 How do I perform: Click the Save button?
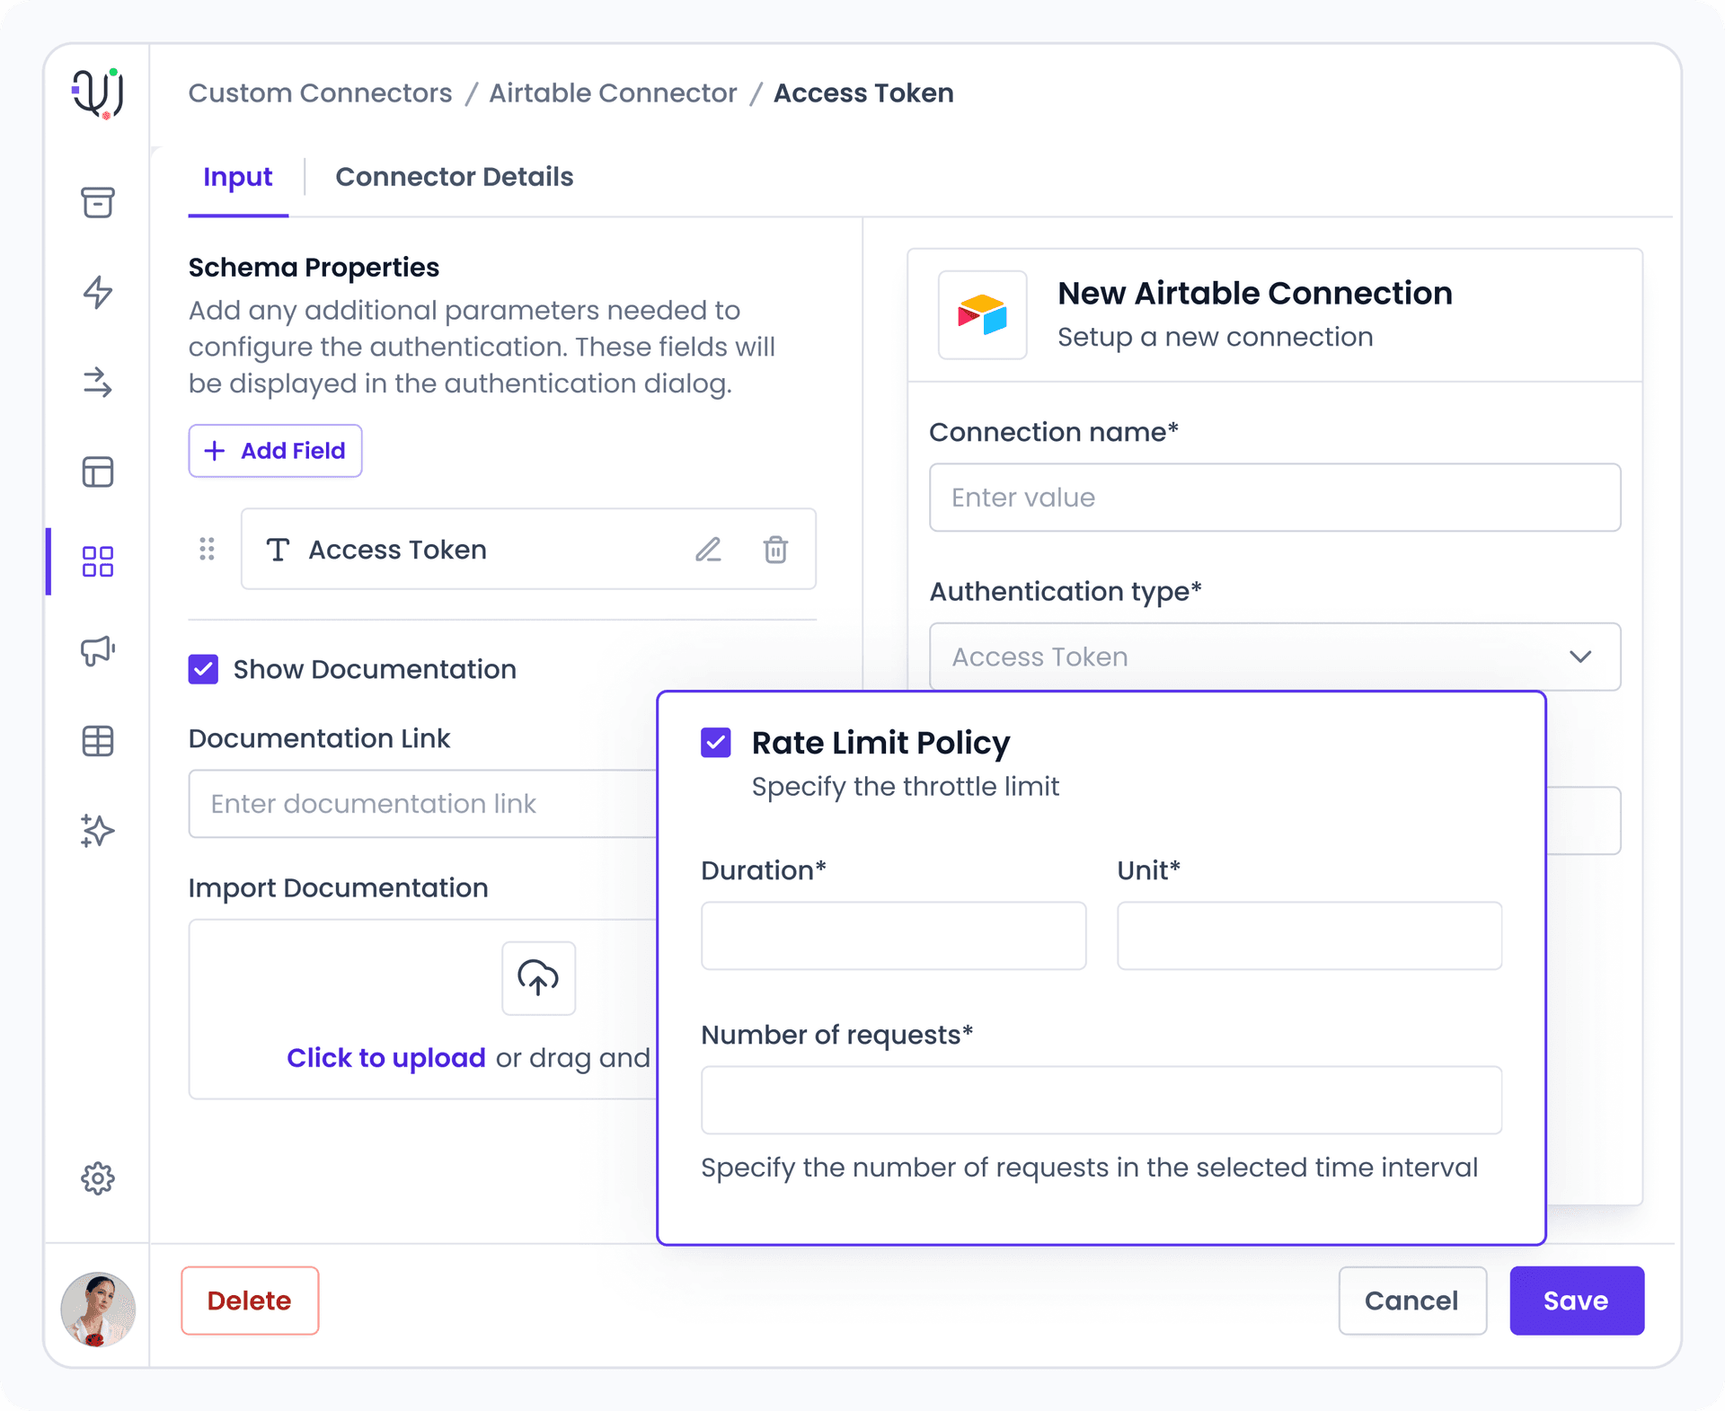1576,1301
